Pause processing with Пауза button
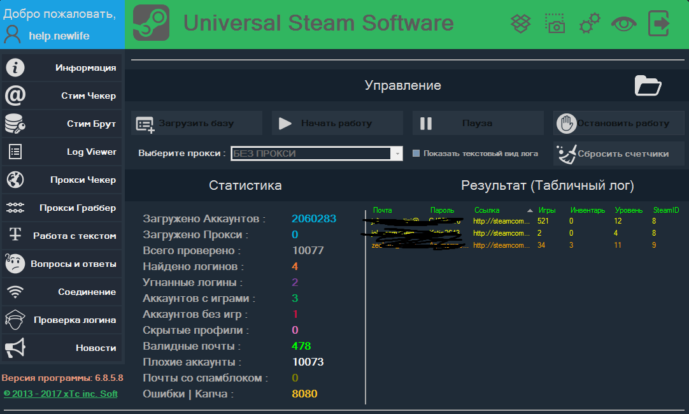689x414 pixels. [x=478, y=123]
